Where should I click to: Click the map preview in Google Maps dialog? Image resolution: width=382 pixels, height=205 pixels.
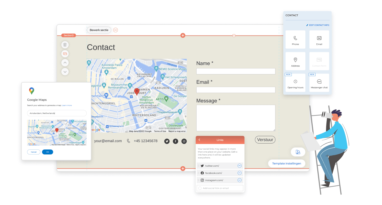(57, 133)
